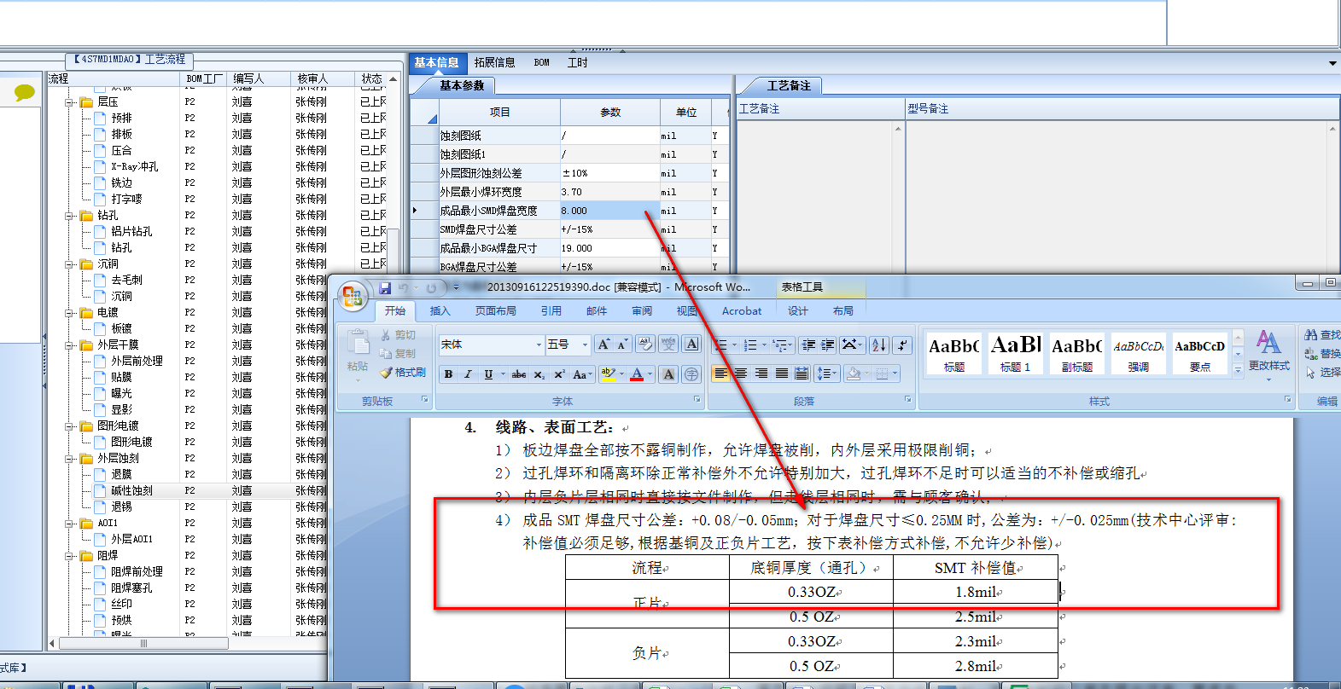The height and width of the screenshot is (689, 1341).
Task: Save the Word document via quick access toolbar
Action: [385, 288]
